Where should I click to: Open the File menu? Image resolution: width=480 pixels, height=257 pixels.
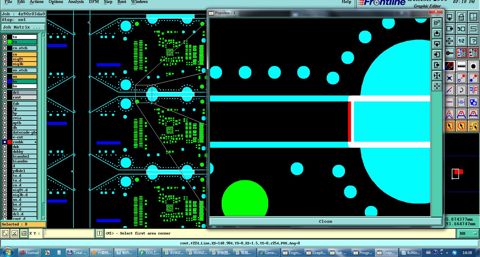tap(8, 2)
